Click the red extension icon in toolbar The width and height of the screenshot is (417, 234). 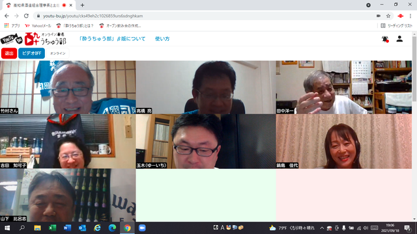(x=401, y=16)
